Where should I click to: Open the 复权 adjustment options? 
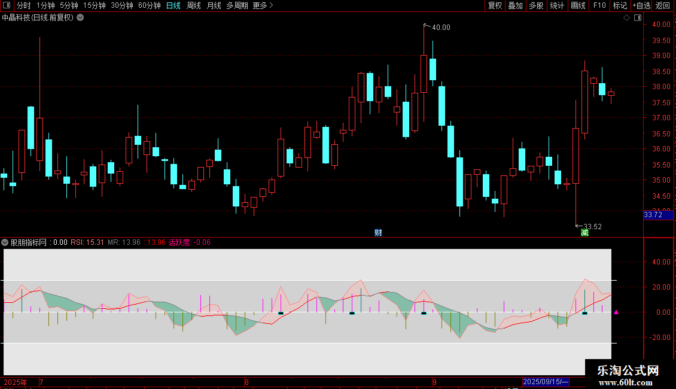[495, 5]
